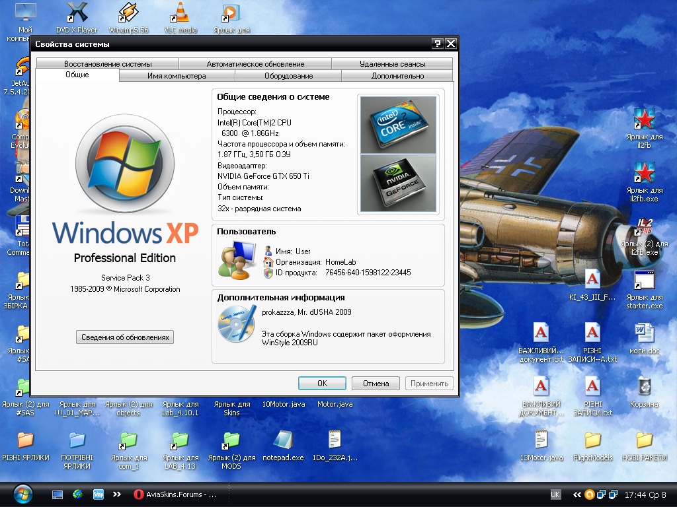The image size is (677, 507).
Task: Select the 'РІЗНІ ЗАПИСИ.txt' file icon
Action: click(592, 387)
